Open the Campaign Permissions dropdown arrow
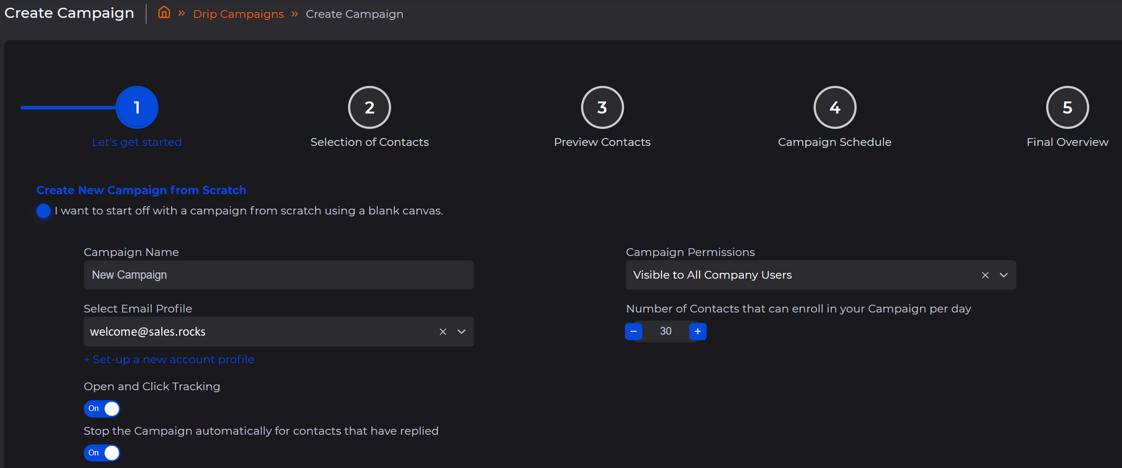The height and width of the screenshot is (468, 1122). [x=1004, y=275]
